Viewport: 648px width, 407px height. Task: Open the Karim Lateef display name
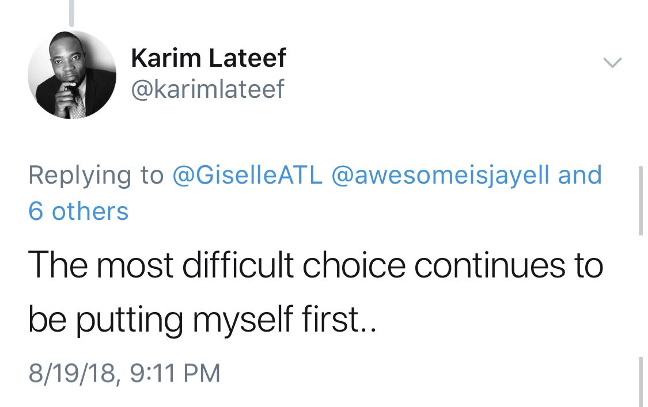[x=209, y=58]
